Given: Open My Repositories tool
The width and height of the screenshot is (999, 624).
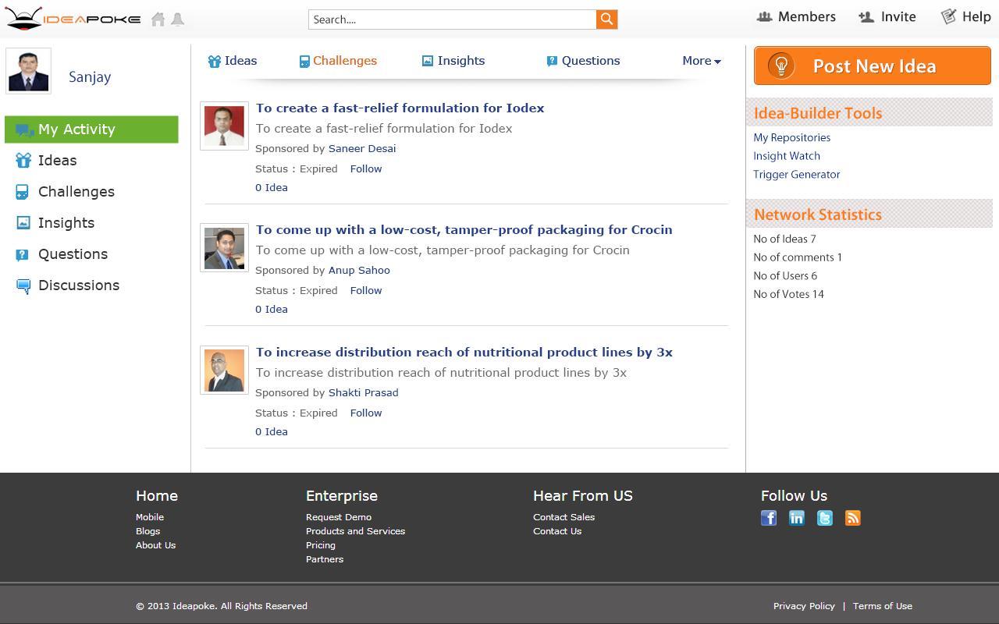Looking at the screenshot, I should point(791,137).
